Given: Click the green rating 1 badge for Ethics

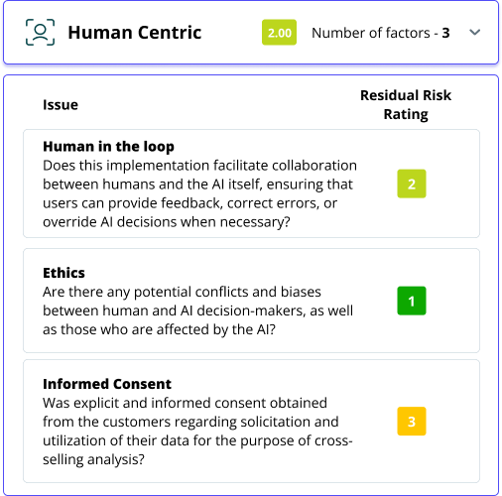Looking at the screenshot, I should pyautogui.click(x=412, y=301).
